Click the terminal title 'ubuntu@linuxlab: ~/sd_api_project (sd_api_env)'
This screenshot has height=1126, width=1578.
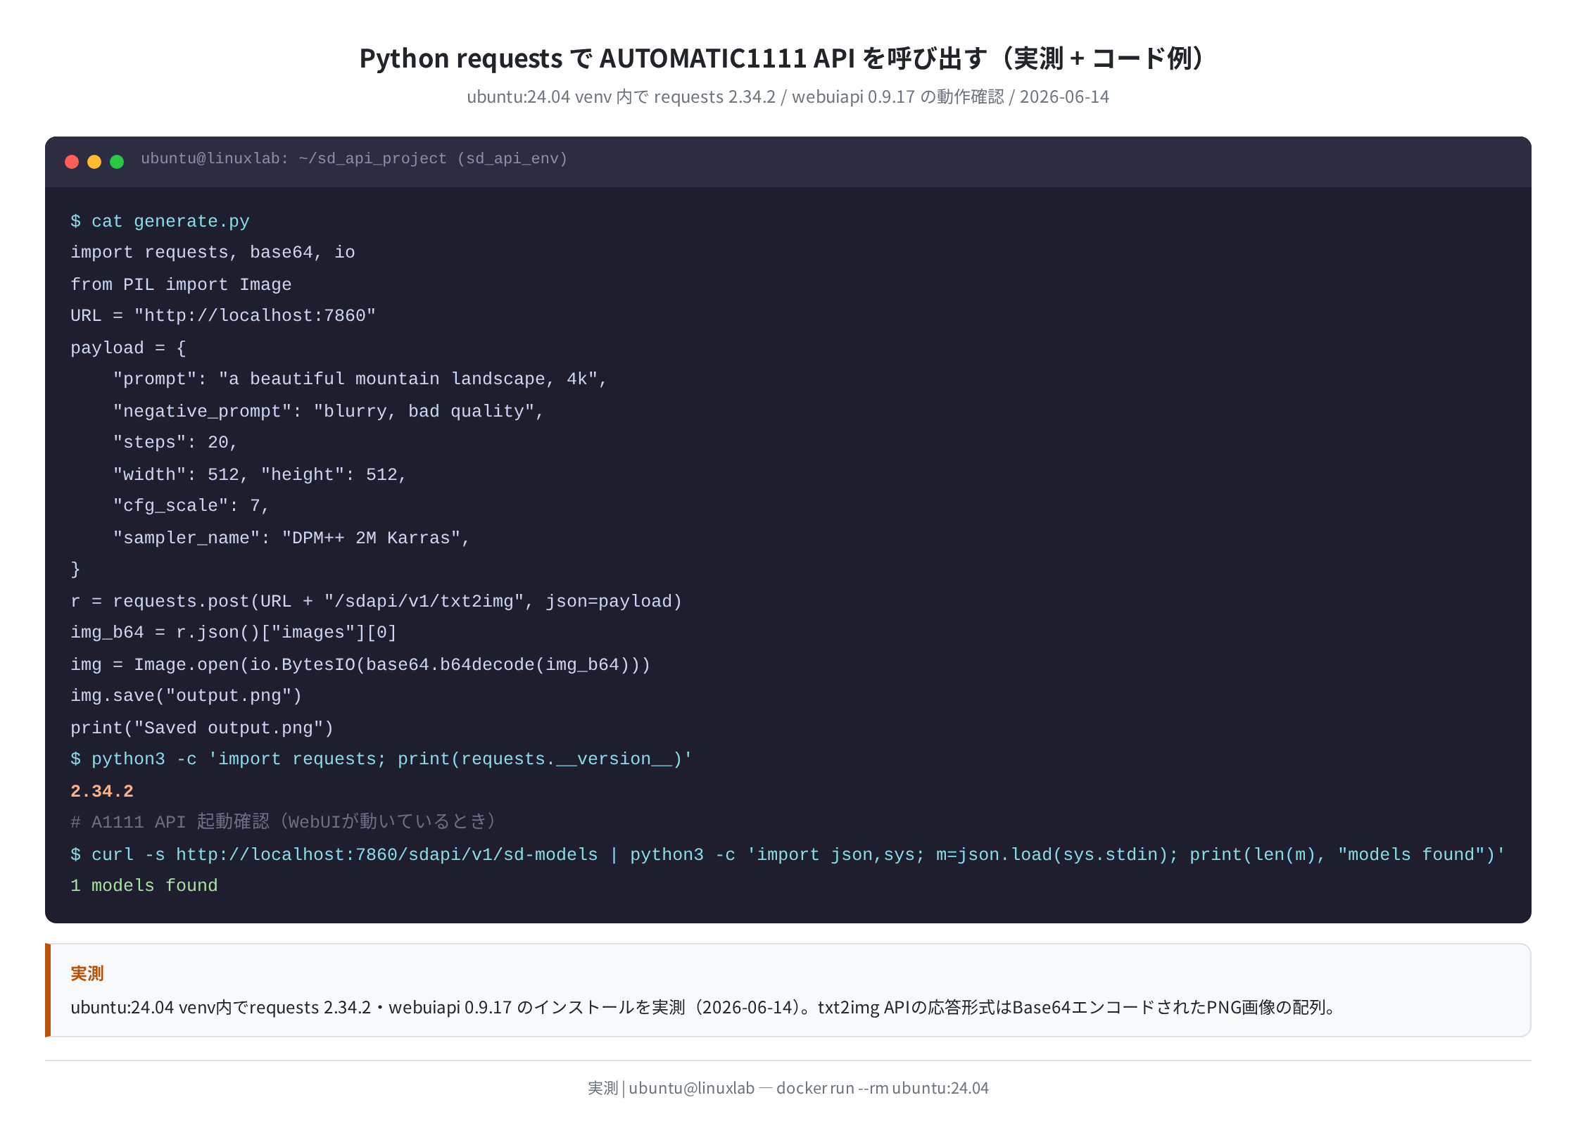[354, 159]
